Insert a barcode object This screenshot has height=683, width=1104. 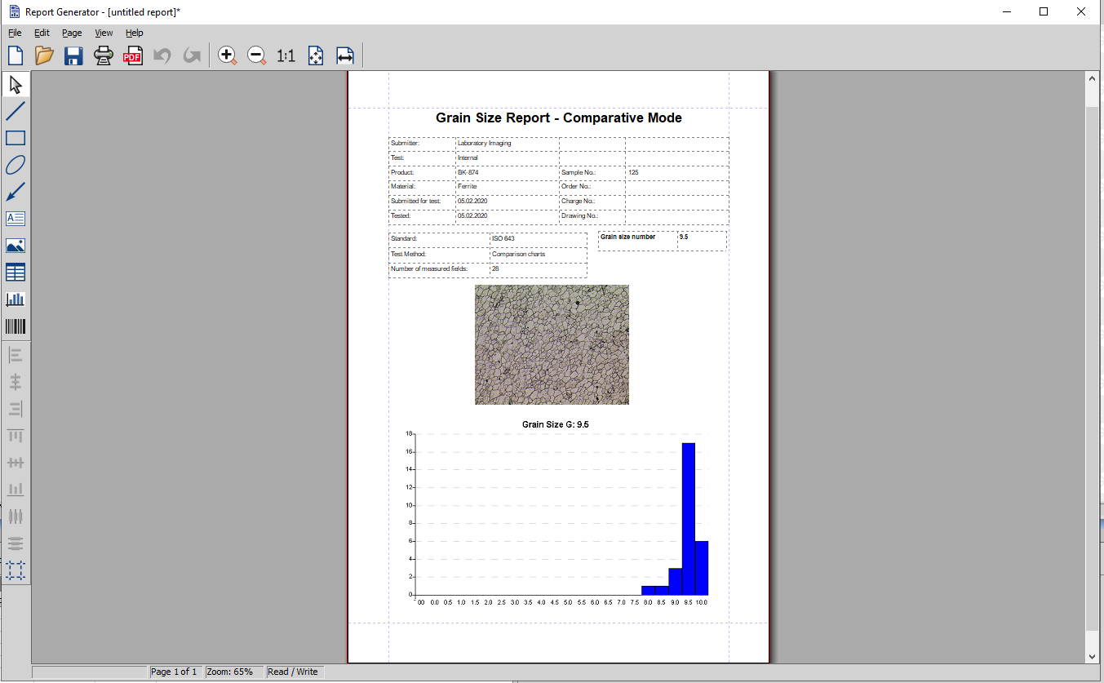[16, 326]
